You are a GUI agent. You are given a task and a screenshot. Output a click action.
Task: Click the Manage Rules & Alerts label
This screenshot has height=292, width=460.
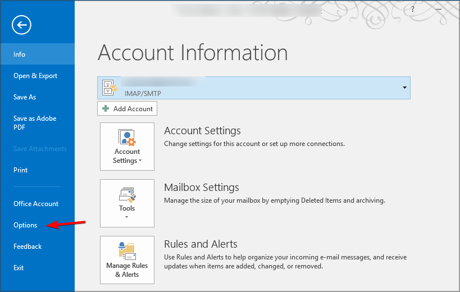tap(127, 270)
